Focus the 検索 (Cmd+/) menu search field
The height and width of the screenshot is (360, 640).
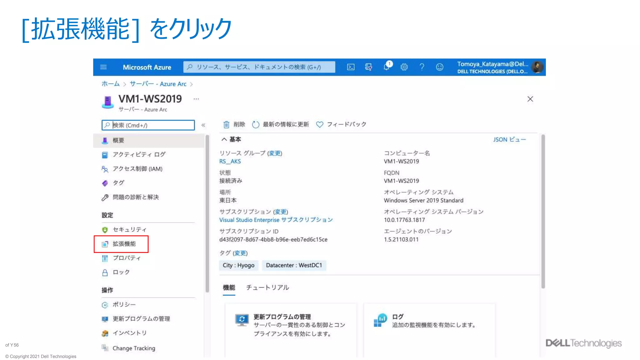(148, 125)
